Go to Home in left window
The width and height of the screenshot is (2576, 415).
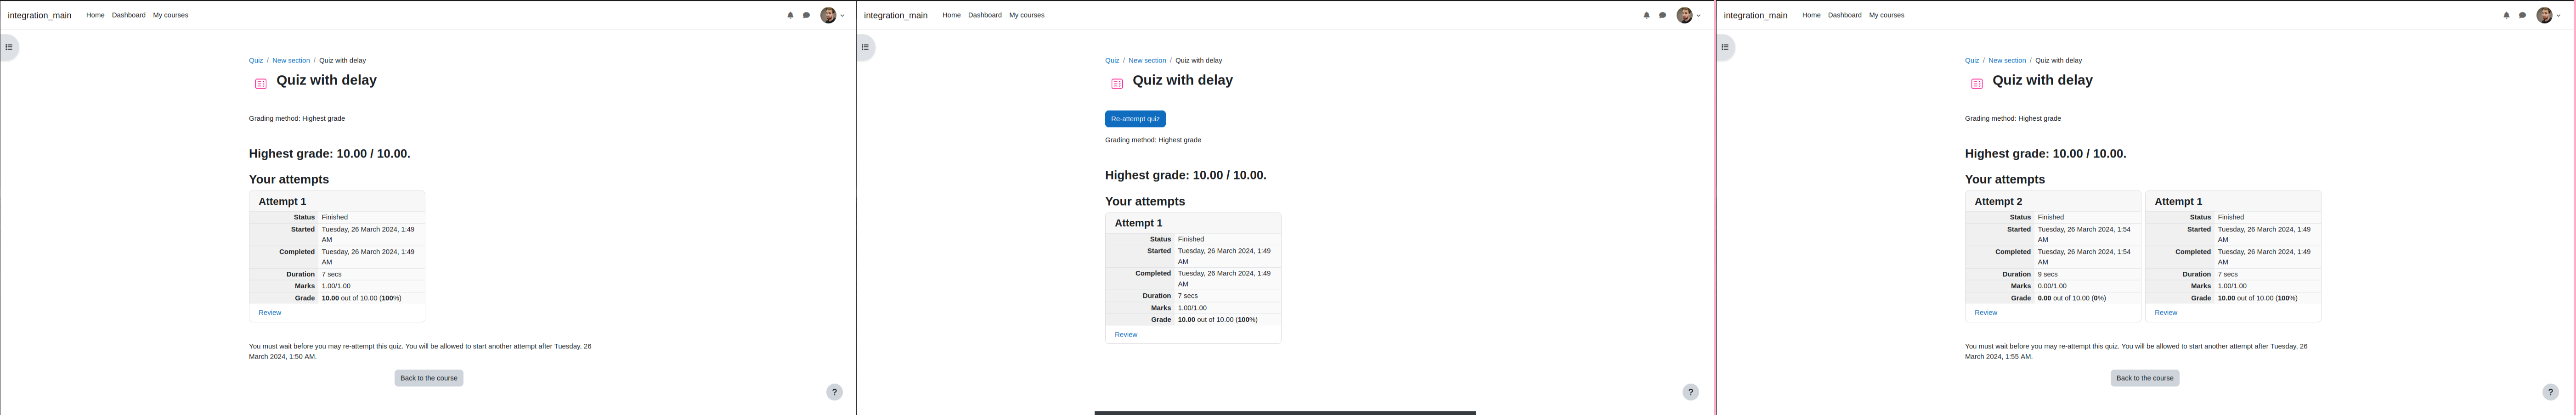[95, 15]
